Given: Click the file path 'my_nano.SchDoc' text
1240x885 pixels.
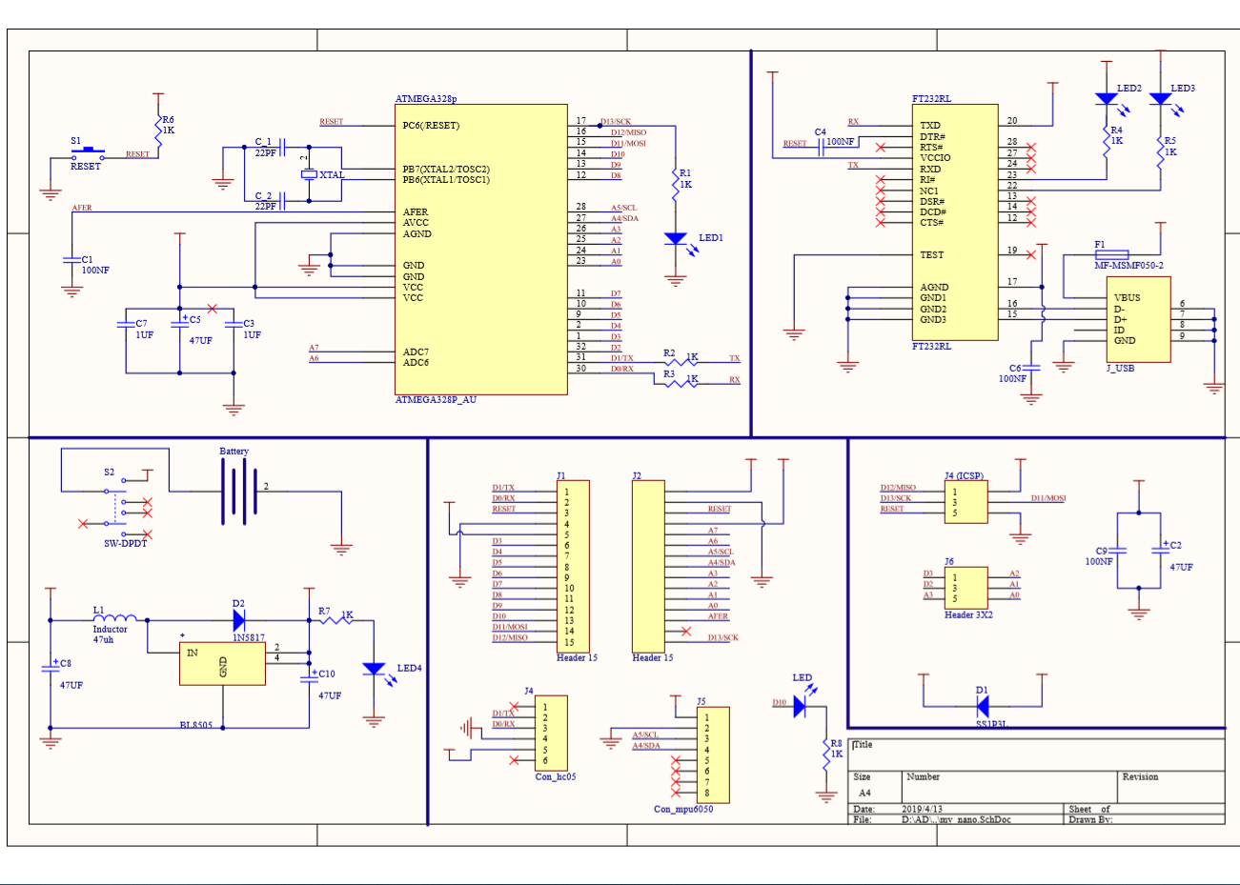Looking at the screenshot, I should 975,819.
